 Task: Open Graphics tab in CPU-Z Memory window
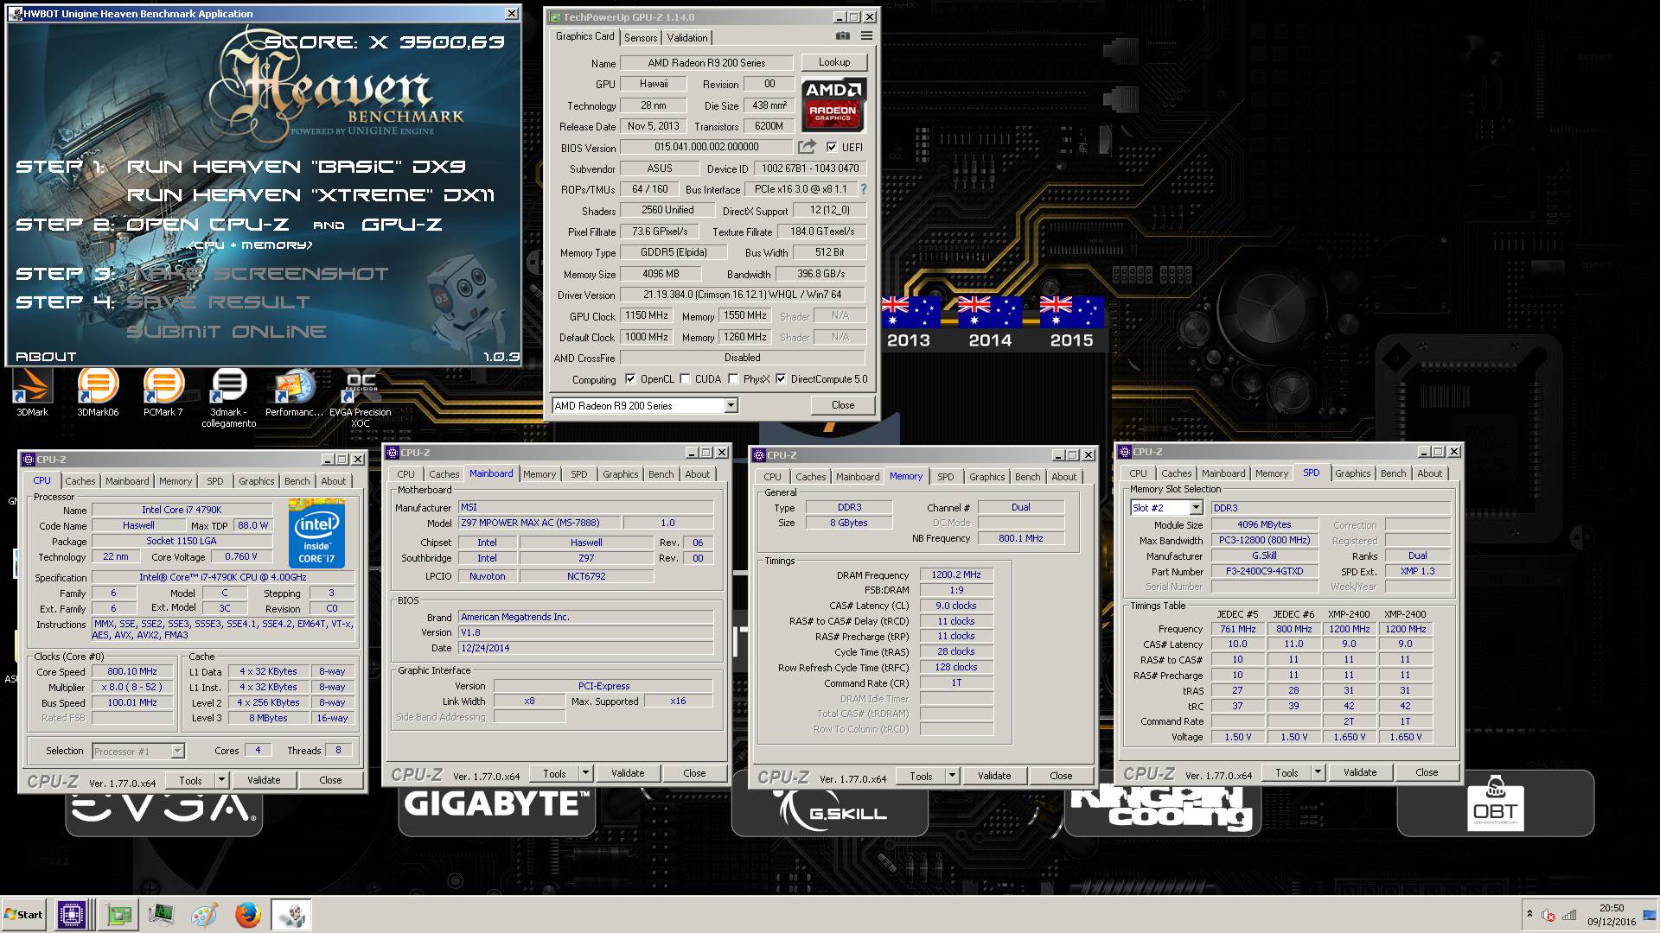click(986, 477)
